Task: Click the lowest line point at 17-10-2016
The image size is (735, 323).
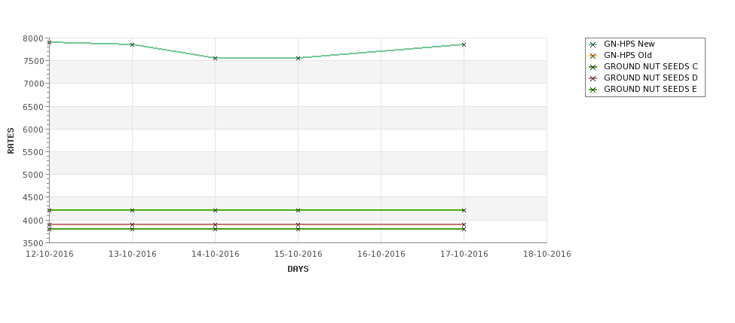Action: [464, 229]
